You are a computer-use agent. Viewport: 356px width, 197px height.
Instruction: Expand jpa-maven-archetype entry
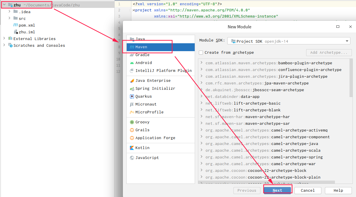tap(201, 83)
